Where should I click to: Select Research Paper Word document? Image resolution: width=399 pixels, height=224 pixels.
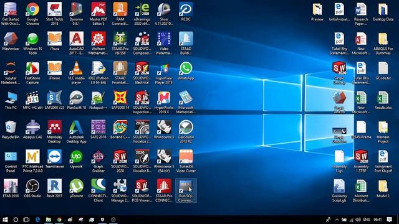[x=361, y=14]
